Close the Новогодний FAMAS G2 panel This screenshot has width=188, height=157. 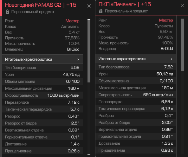pos(89,6)
